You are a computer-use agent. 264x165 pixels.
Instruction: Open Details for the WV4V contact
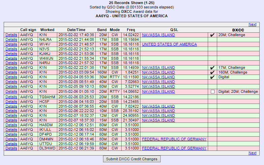[x=11, y=44]
